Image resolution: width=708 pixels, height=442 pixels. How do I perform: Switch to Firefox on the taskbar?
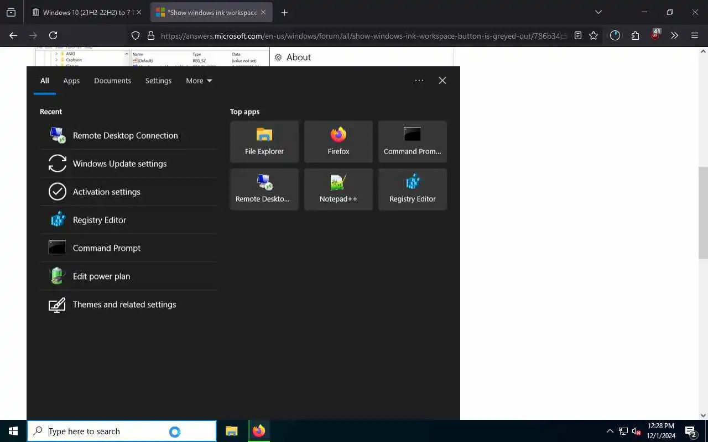click(x=259, y=431)
